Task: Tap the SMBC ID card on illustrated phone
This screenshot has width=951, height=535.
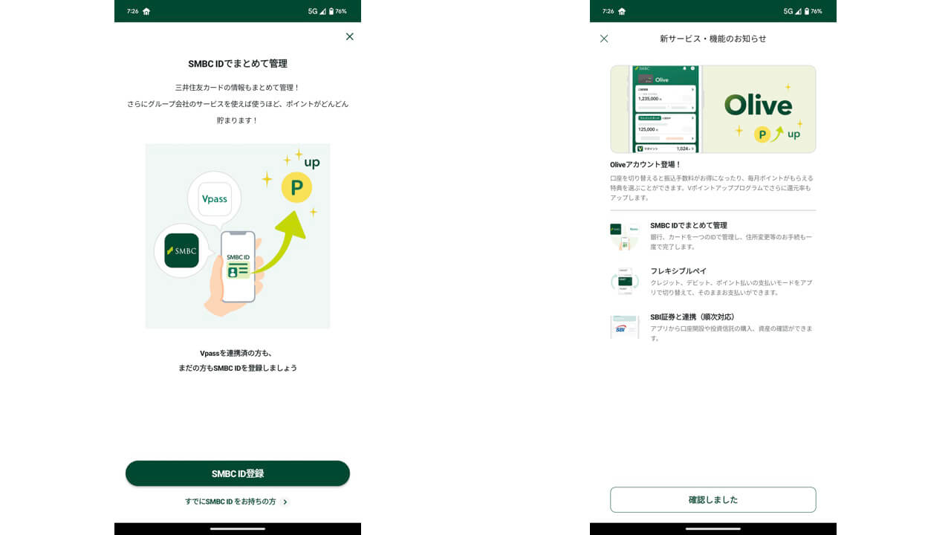Action: pyautogui.click(x=238, y=265)
